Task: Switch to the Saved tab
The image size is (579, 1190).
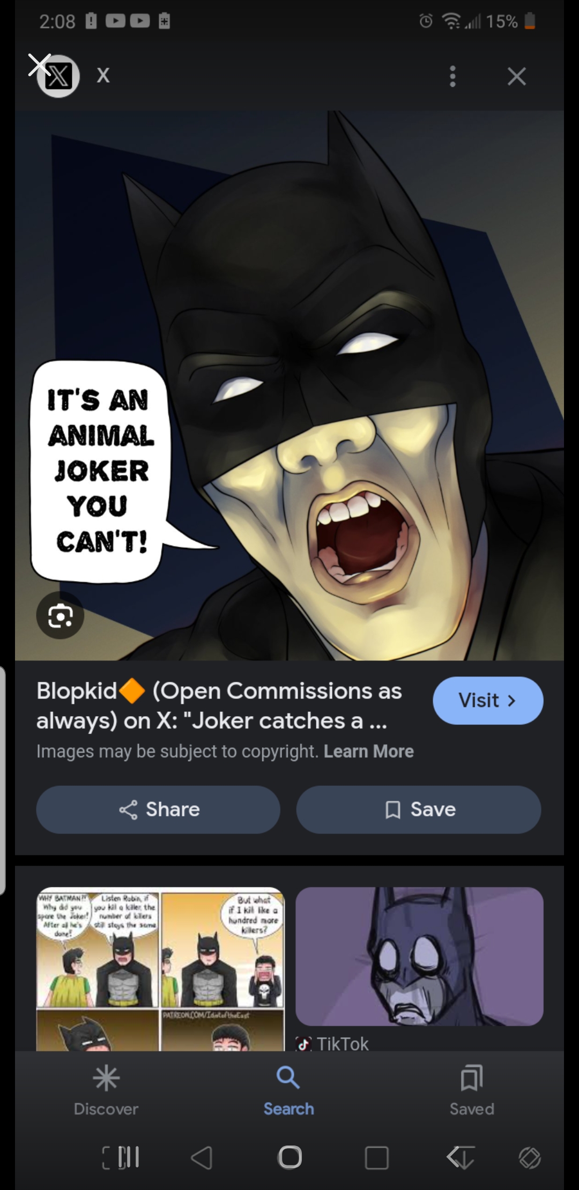Action: pyautogui.click(x=472, y=1090)
